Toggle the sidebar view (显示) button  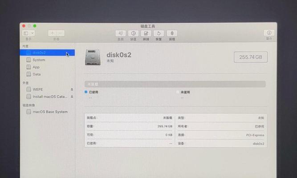pyautogui.click(x=26, y=33)
